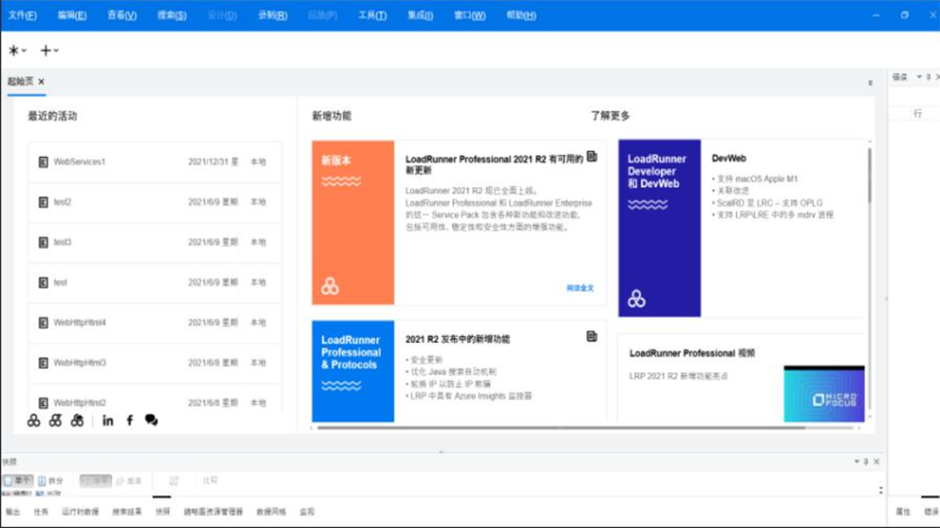Open the 工具(T) menu
The height and width of the screenshot is (528, 940).
coord(372,15)
